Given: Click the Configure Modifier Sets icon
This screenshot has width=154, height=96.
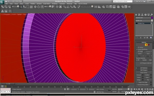Looking at the screenshot, I should pyautogui.click(x=151, y=38).
